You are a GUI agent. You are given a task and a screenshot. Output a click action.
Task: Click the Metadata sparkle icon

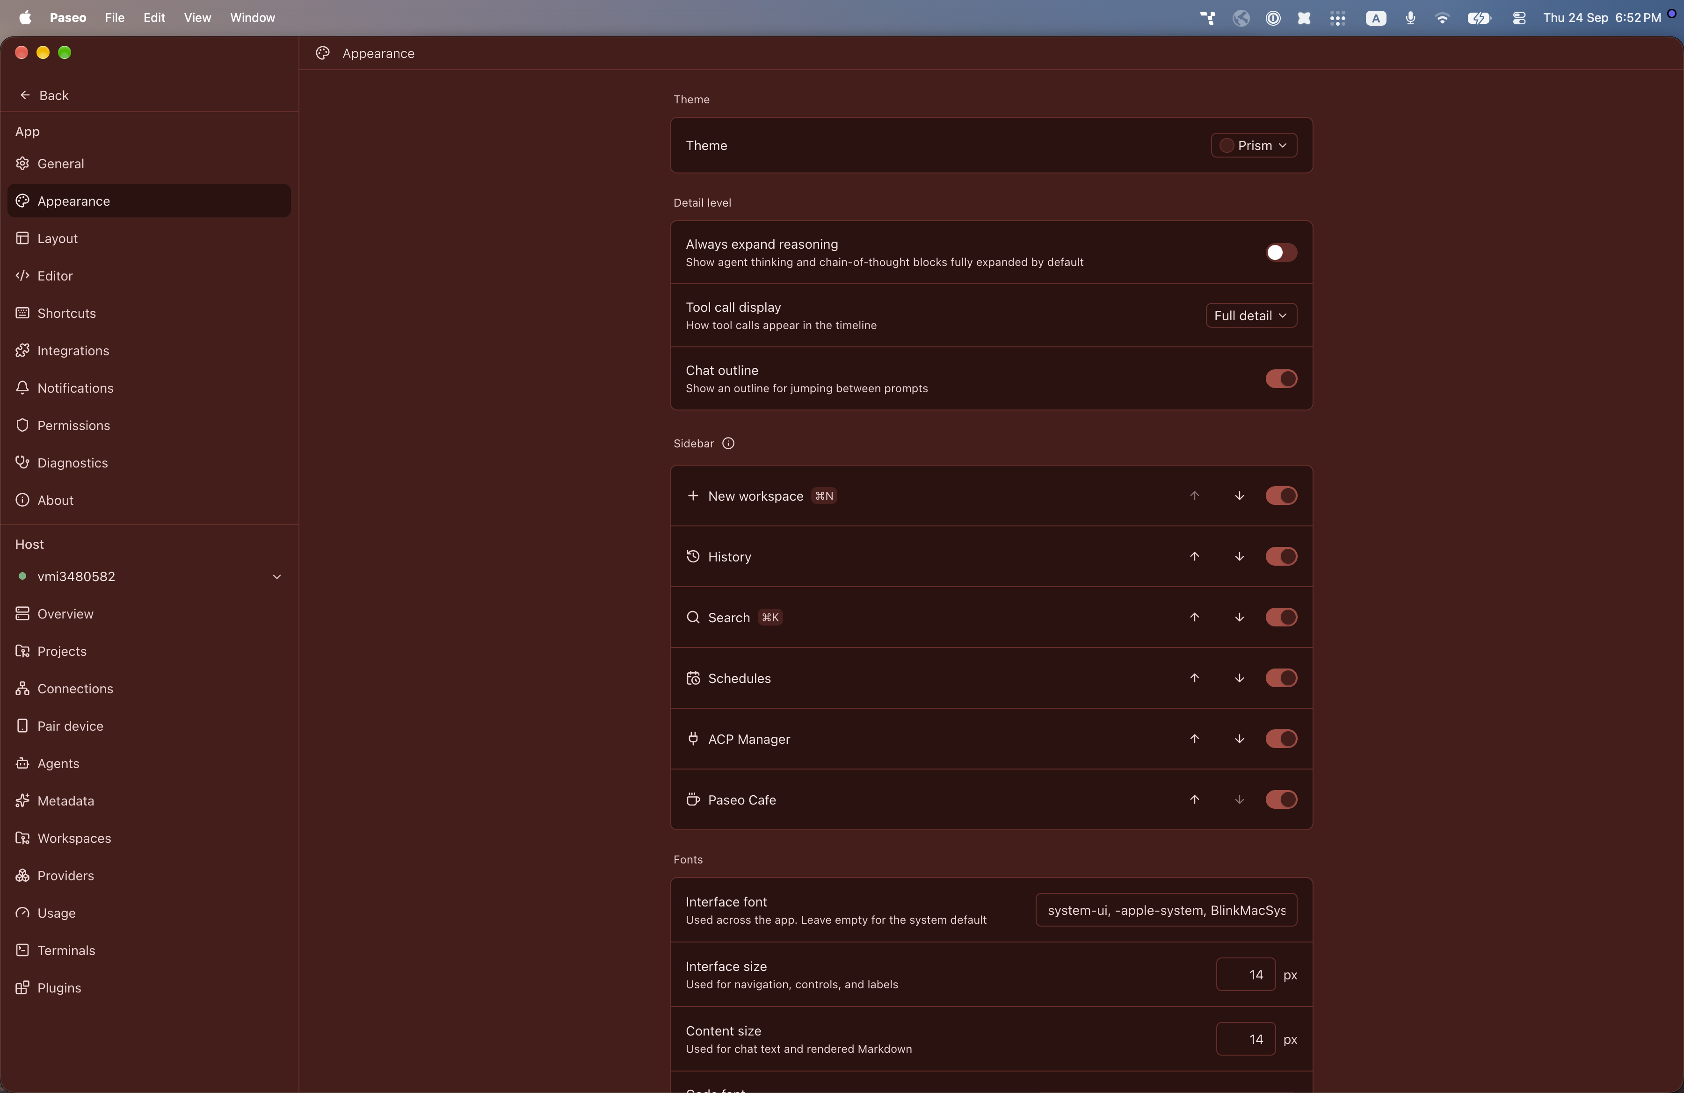point(22,800)
